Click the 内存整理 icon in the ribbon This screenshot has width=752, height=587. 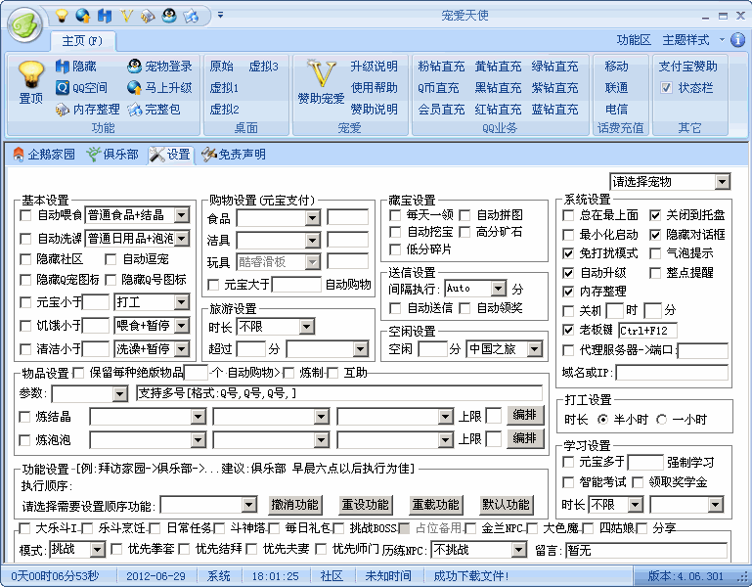(63, 110)
